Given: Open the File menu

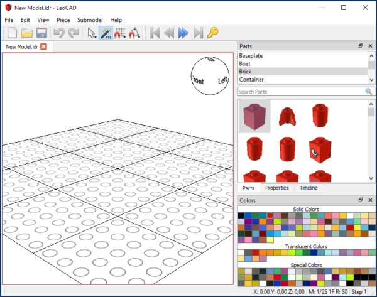Looking at the screenshot, I should [9, 20].
